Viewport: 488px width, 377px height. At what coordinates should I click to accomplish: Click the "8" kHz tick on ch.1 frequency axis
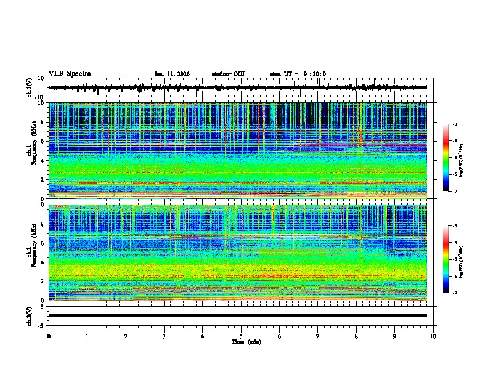[43, 122]
